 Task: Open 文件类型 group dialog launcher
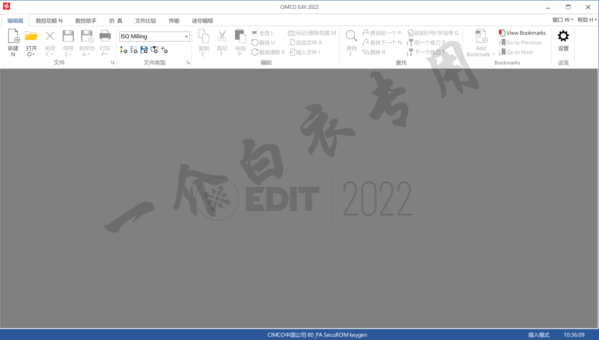tap(188, 63)
